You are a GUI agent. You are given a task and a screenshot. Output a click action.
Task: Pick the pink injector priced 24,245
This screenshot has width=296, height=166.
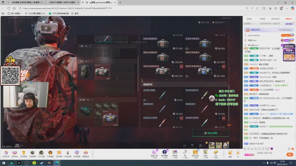205,109
